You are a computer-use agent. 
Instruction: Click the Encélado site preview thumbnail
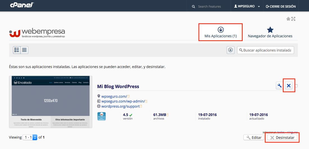[51, 102]
